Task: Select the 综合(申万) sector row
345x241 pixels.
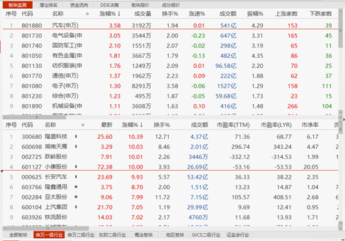Action: pos(170,96)
